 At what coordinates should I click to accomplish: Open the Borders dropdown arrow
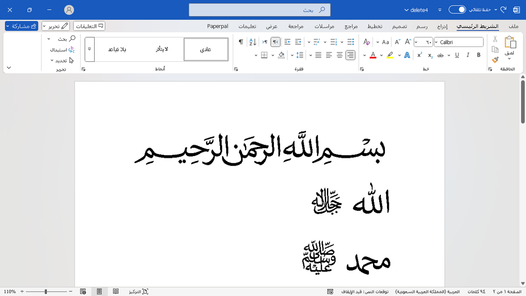tap(256, 55)
